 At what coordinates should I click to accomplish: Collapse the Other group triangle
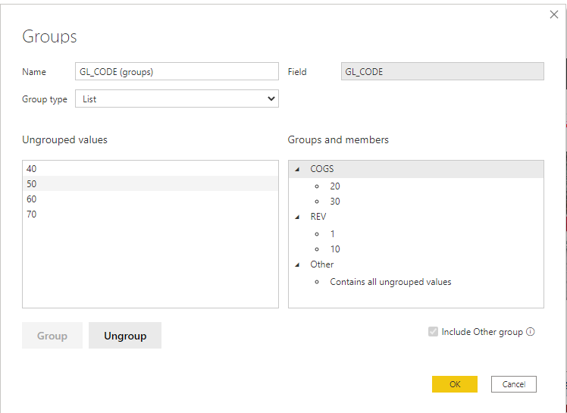click(297, 264)
